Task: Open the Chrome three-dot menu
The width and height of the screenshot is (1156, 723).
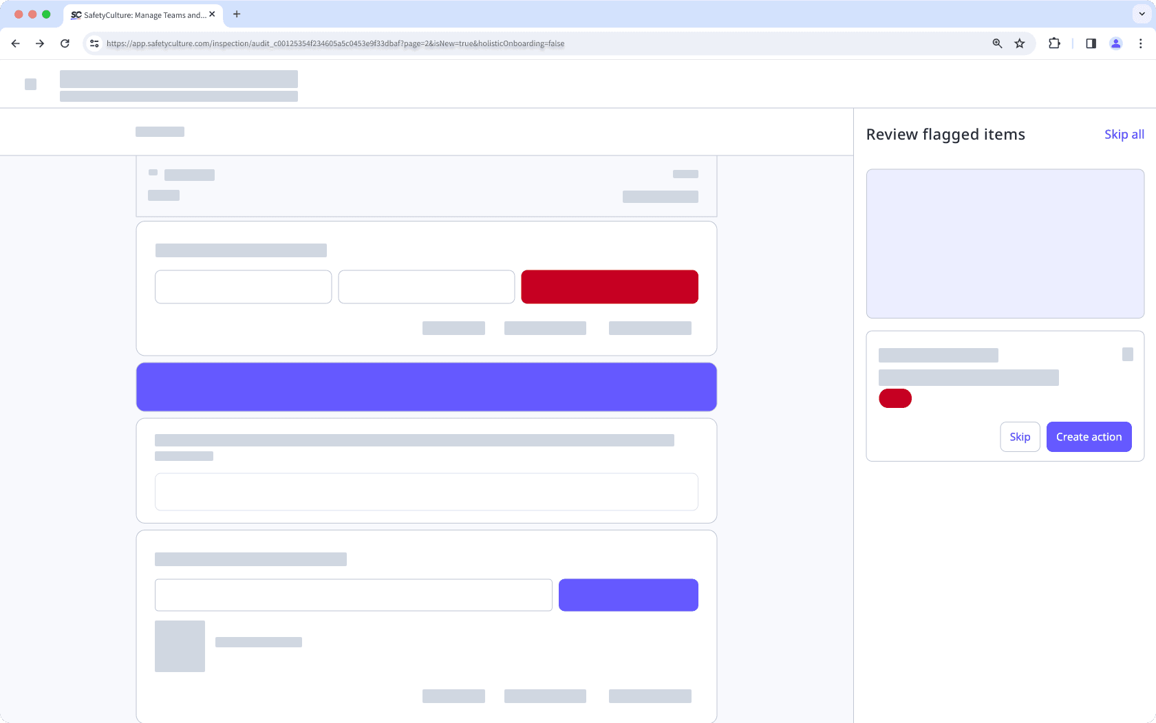Action: [x=1140, y=43]
